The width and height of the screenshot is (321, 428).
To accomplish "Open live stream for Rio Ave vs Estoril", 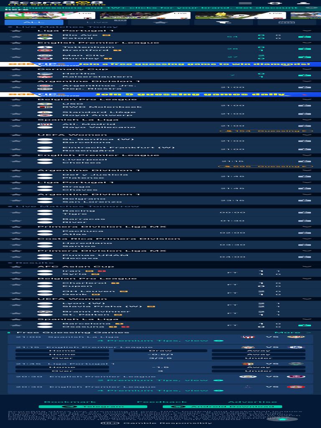I will tap(305, 37).
